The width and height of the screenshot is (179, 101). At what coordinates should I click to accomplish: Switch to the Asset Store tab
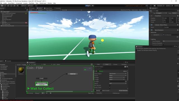[48, 8]
